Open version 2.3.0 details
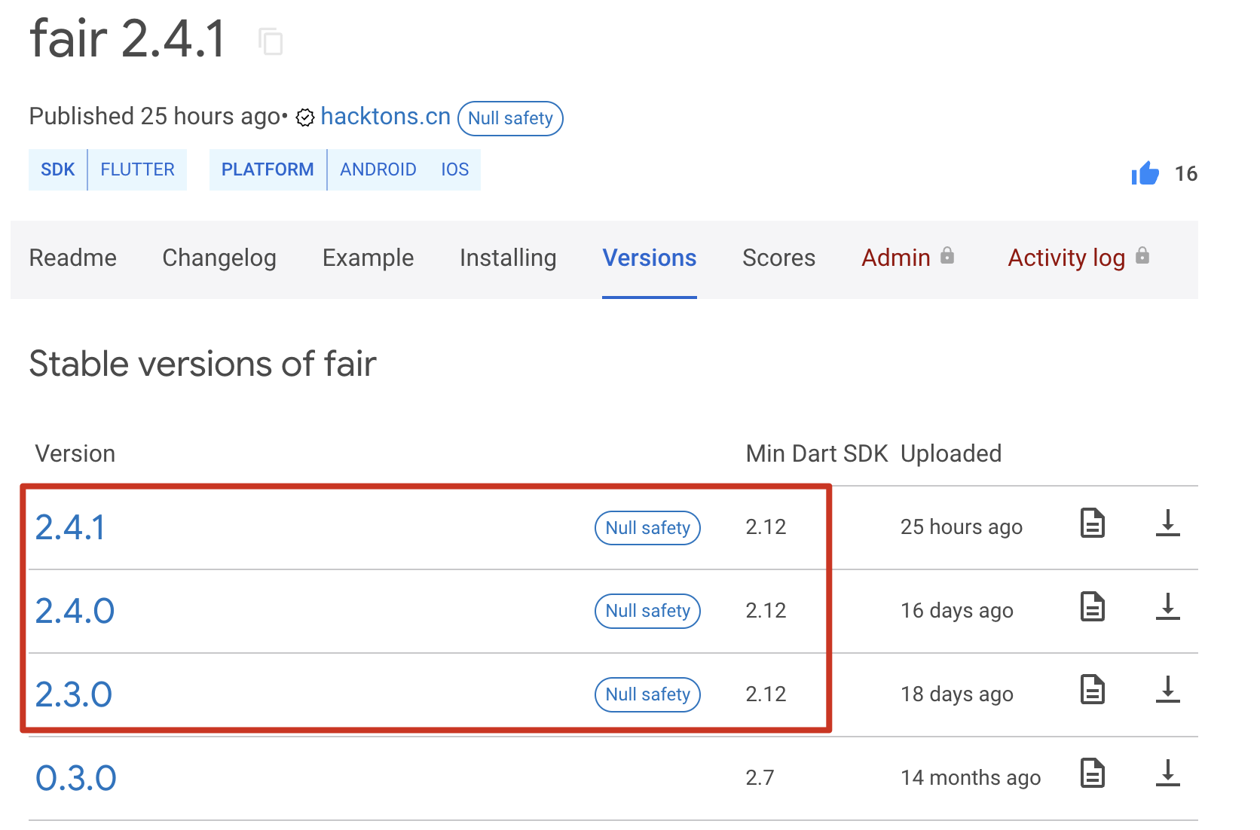1260x830 pixels. pyautogui.click(x=74, y=694)
